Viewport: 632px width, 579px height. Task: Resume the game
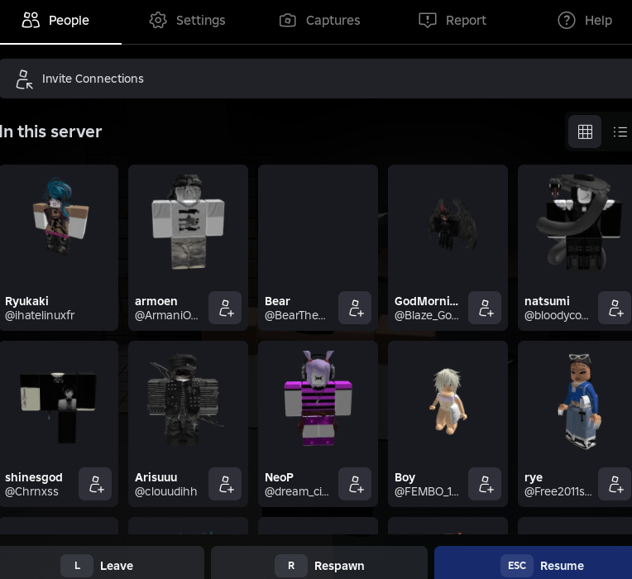point(534,566)
